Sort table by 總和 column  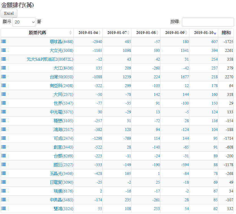click(226, 33)
